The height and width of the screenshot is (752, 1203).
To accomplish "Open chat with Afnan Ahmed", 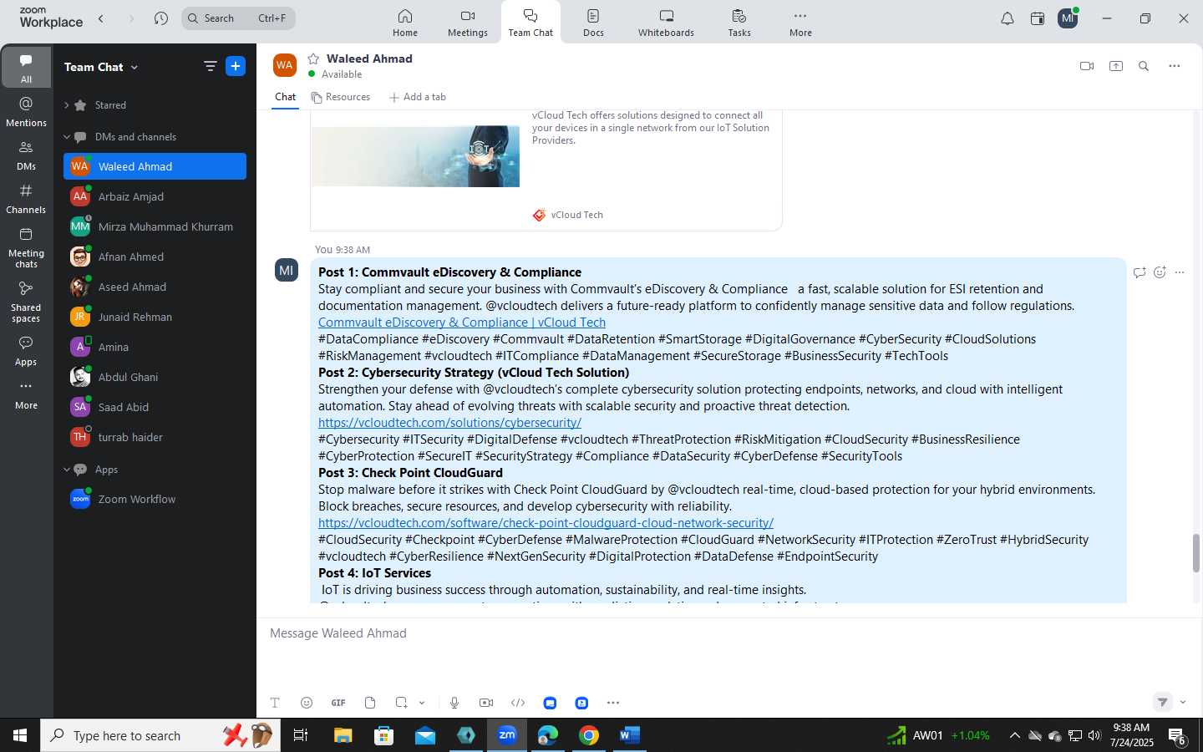I will (x=155, y=257).
